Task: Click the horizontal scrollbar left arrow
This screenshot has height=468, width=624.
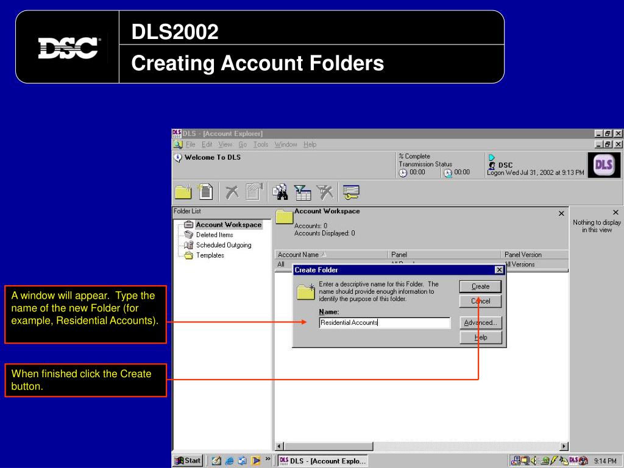Action: click(x=279, y=447)
